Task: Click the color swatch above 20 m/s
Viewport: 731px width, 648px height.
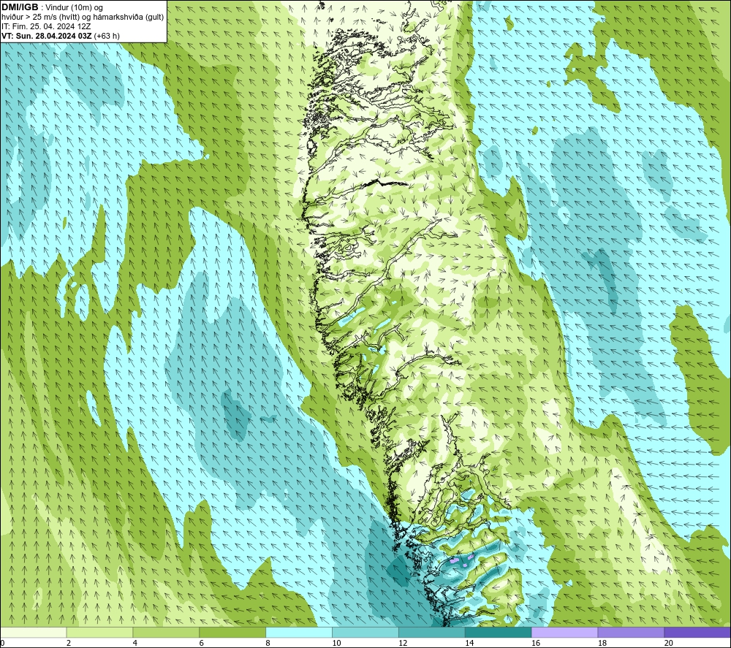Action: [697, 632]
